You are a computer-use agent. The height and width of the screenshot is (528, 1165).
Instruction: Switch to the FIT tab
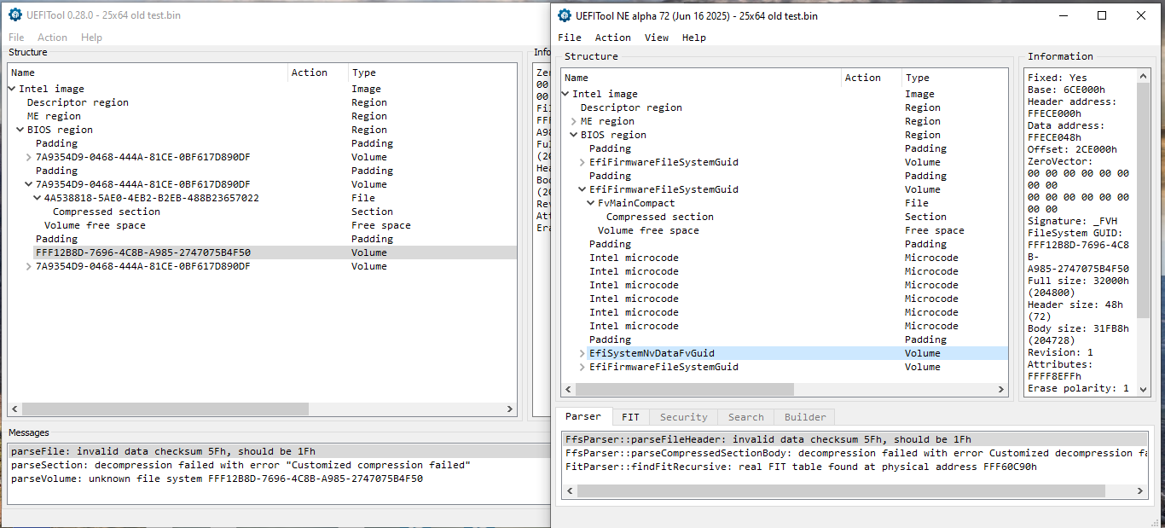click(630, 417)
